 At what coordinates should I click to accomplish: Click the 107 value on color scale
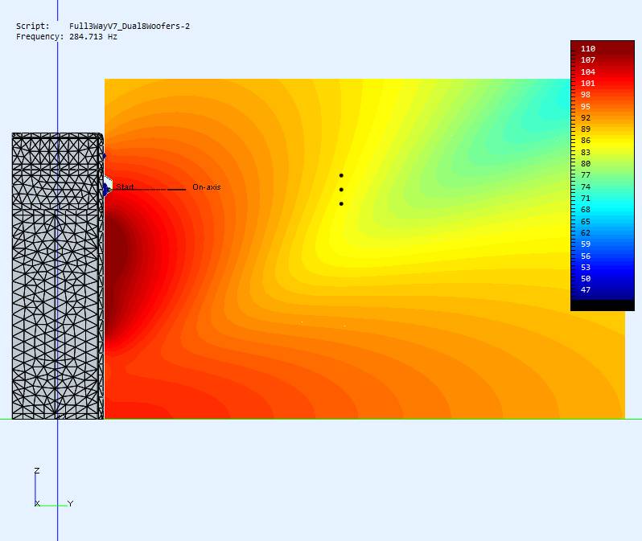tap(588, 60)
